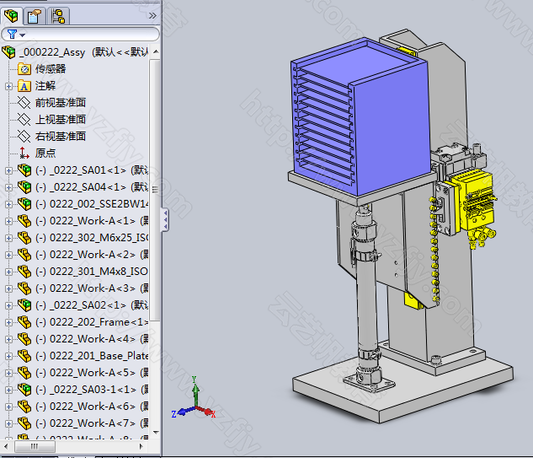The image size is (533, 458).
Task: Click the 原点 tree label
Action: point(45,154)
